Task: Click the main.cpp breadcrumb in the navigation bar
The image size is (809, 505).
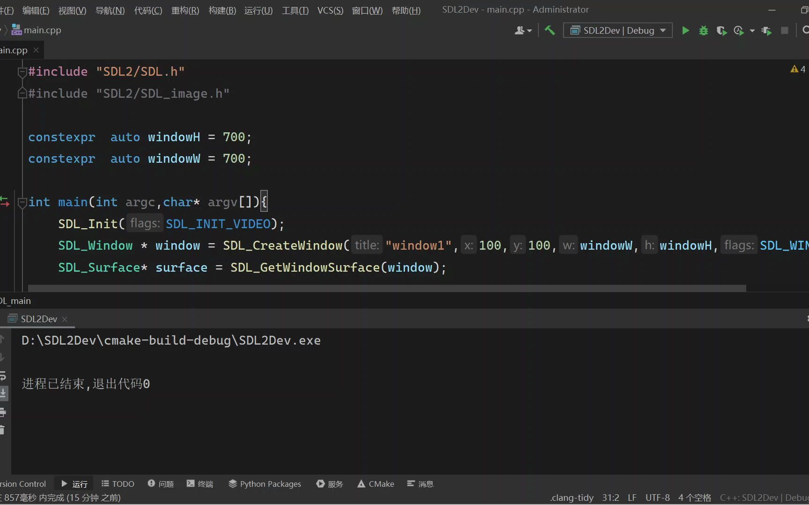Action: point(37,30)
